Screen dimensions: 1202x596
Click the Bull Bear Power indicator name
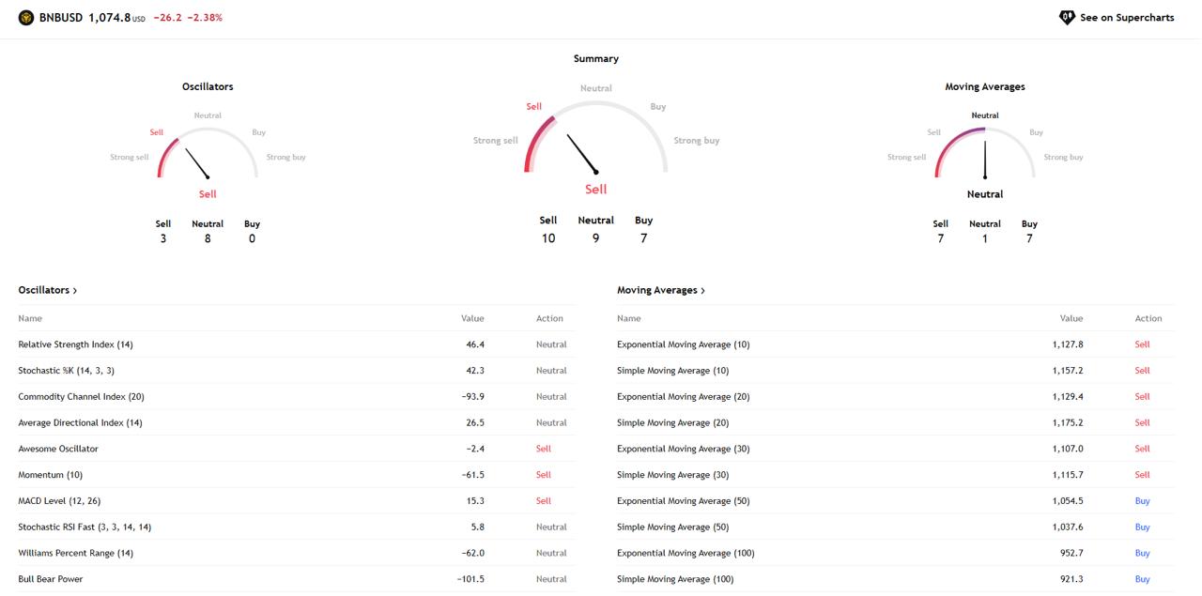[51, 579]
